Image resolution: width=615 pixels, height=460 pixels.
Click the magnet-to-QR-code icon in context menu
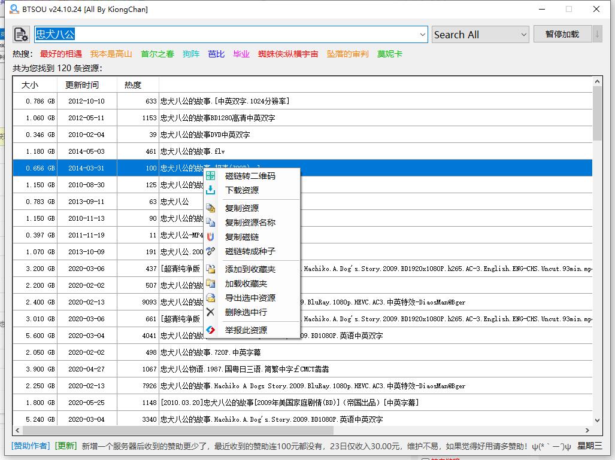(x=210, y=175)
